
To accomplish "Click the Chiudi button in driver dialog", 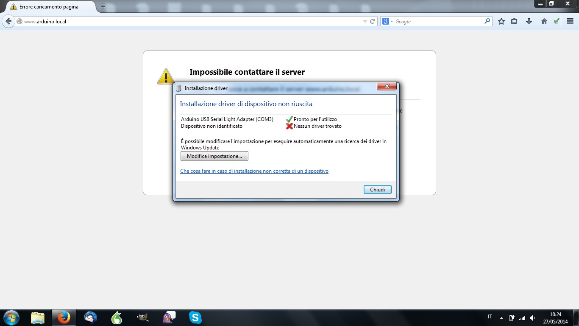I will point(377,190).
